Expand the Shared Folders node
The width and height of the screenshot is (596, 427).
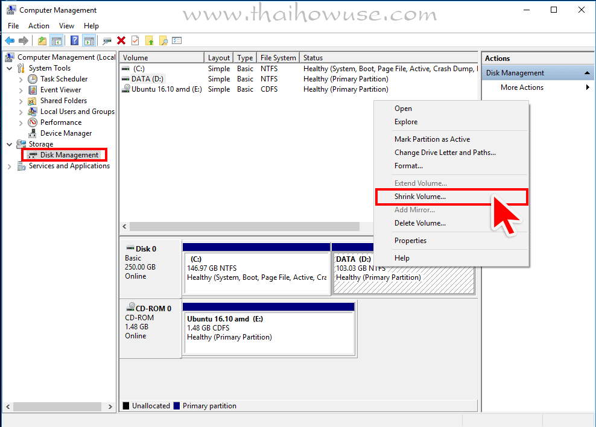click(x=21, y=101)
